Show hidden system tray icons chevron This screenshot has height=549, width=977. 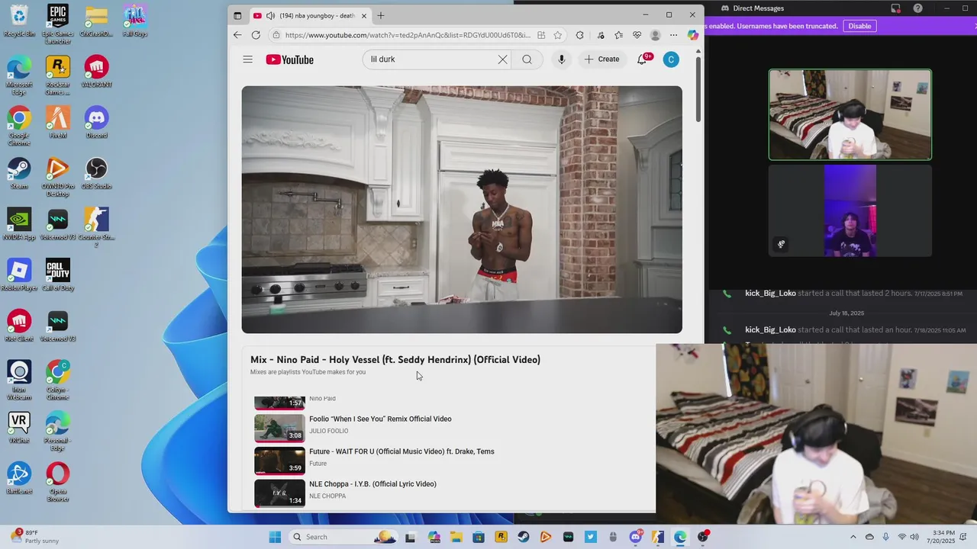click(x=853, y=537)
